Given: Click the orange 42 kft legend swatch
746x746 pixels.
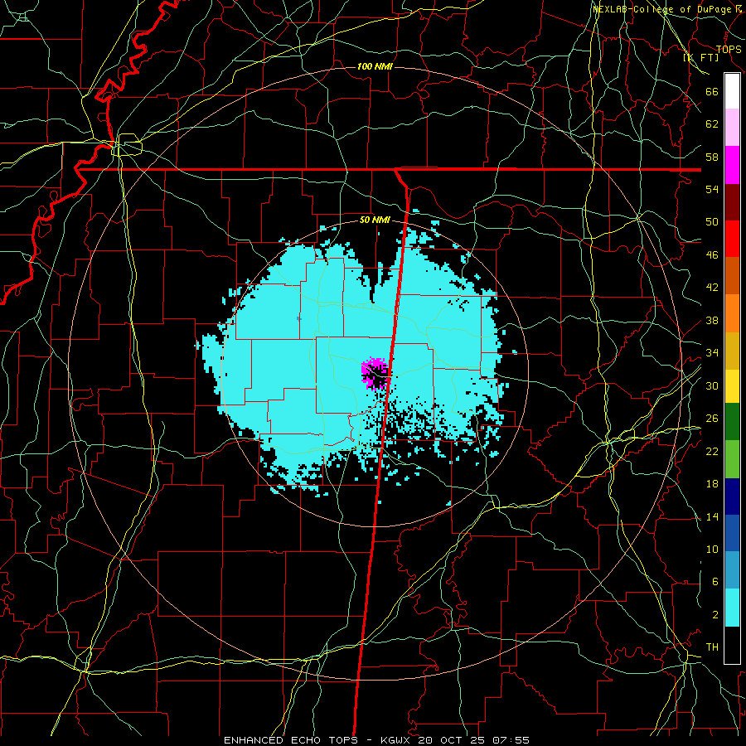Looking at the screenshot, I should (732, 313).
